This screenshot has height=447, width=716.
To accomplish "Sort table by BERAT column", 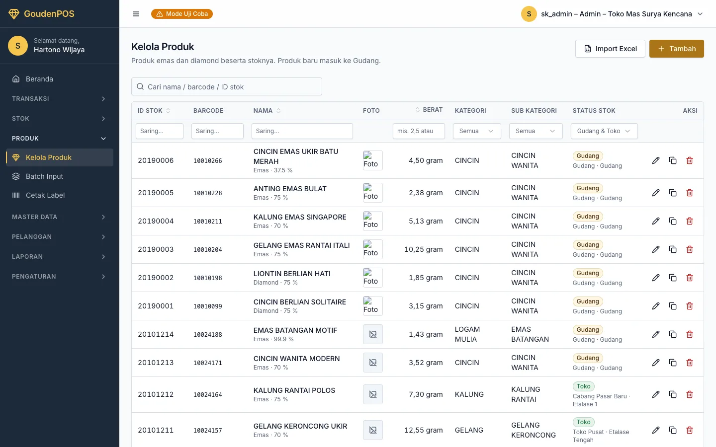I will [429, 110].
